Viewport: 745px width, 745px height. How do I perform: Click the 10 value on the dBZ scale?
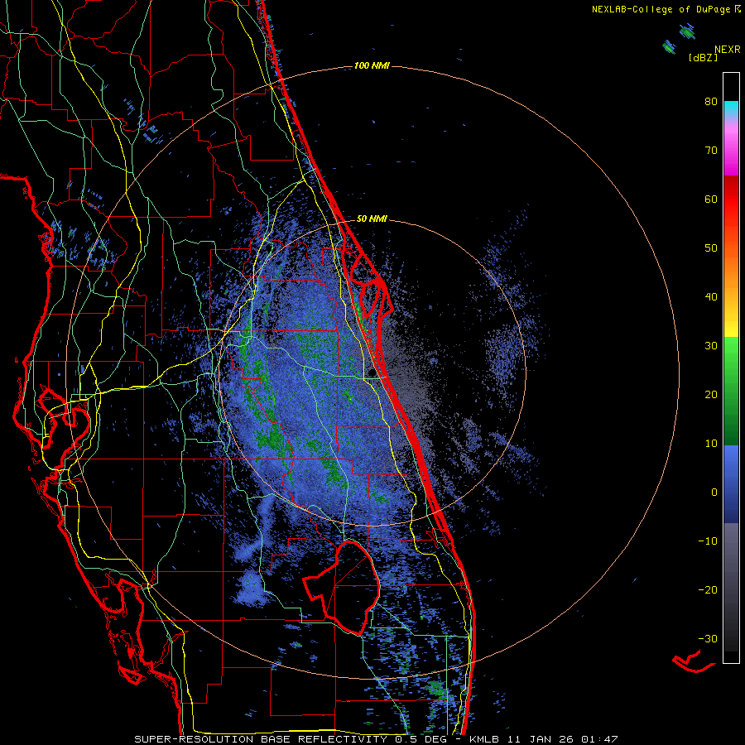[x=711, y=444]
